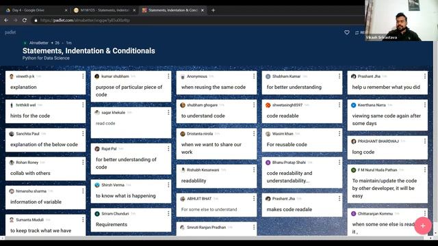The image size is (438, 246).
Task: Like the padlet with heart icon
Action: tap(347, 32)
